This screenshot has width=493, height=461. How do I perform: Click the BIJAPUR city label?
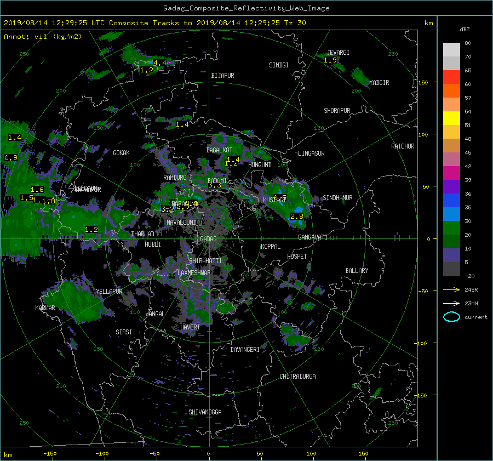click(x=222, y=76)
